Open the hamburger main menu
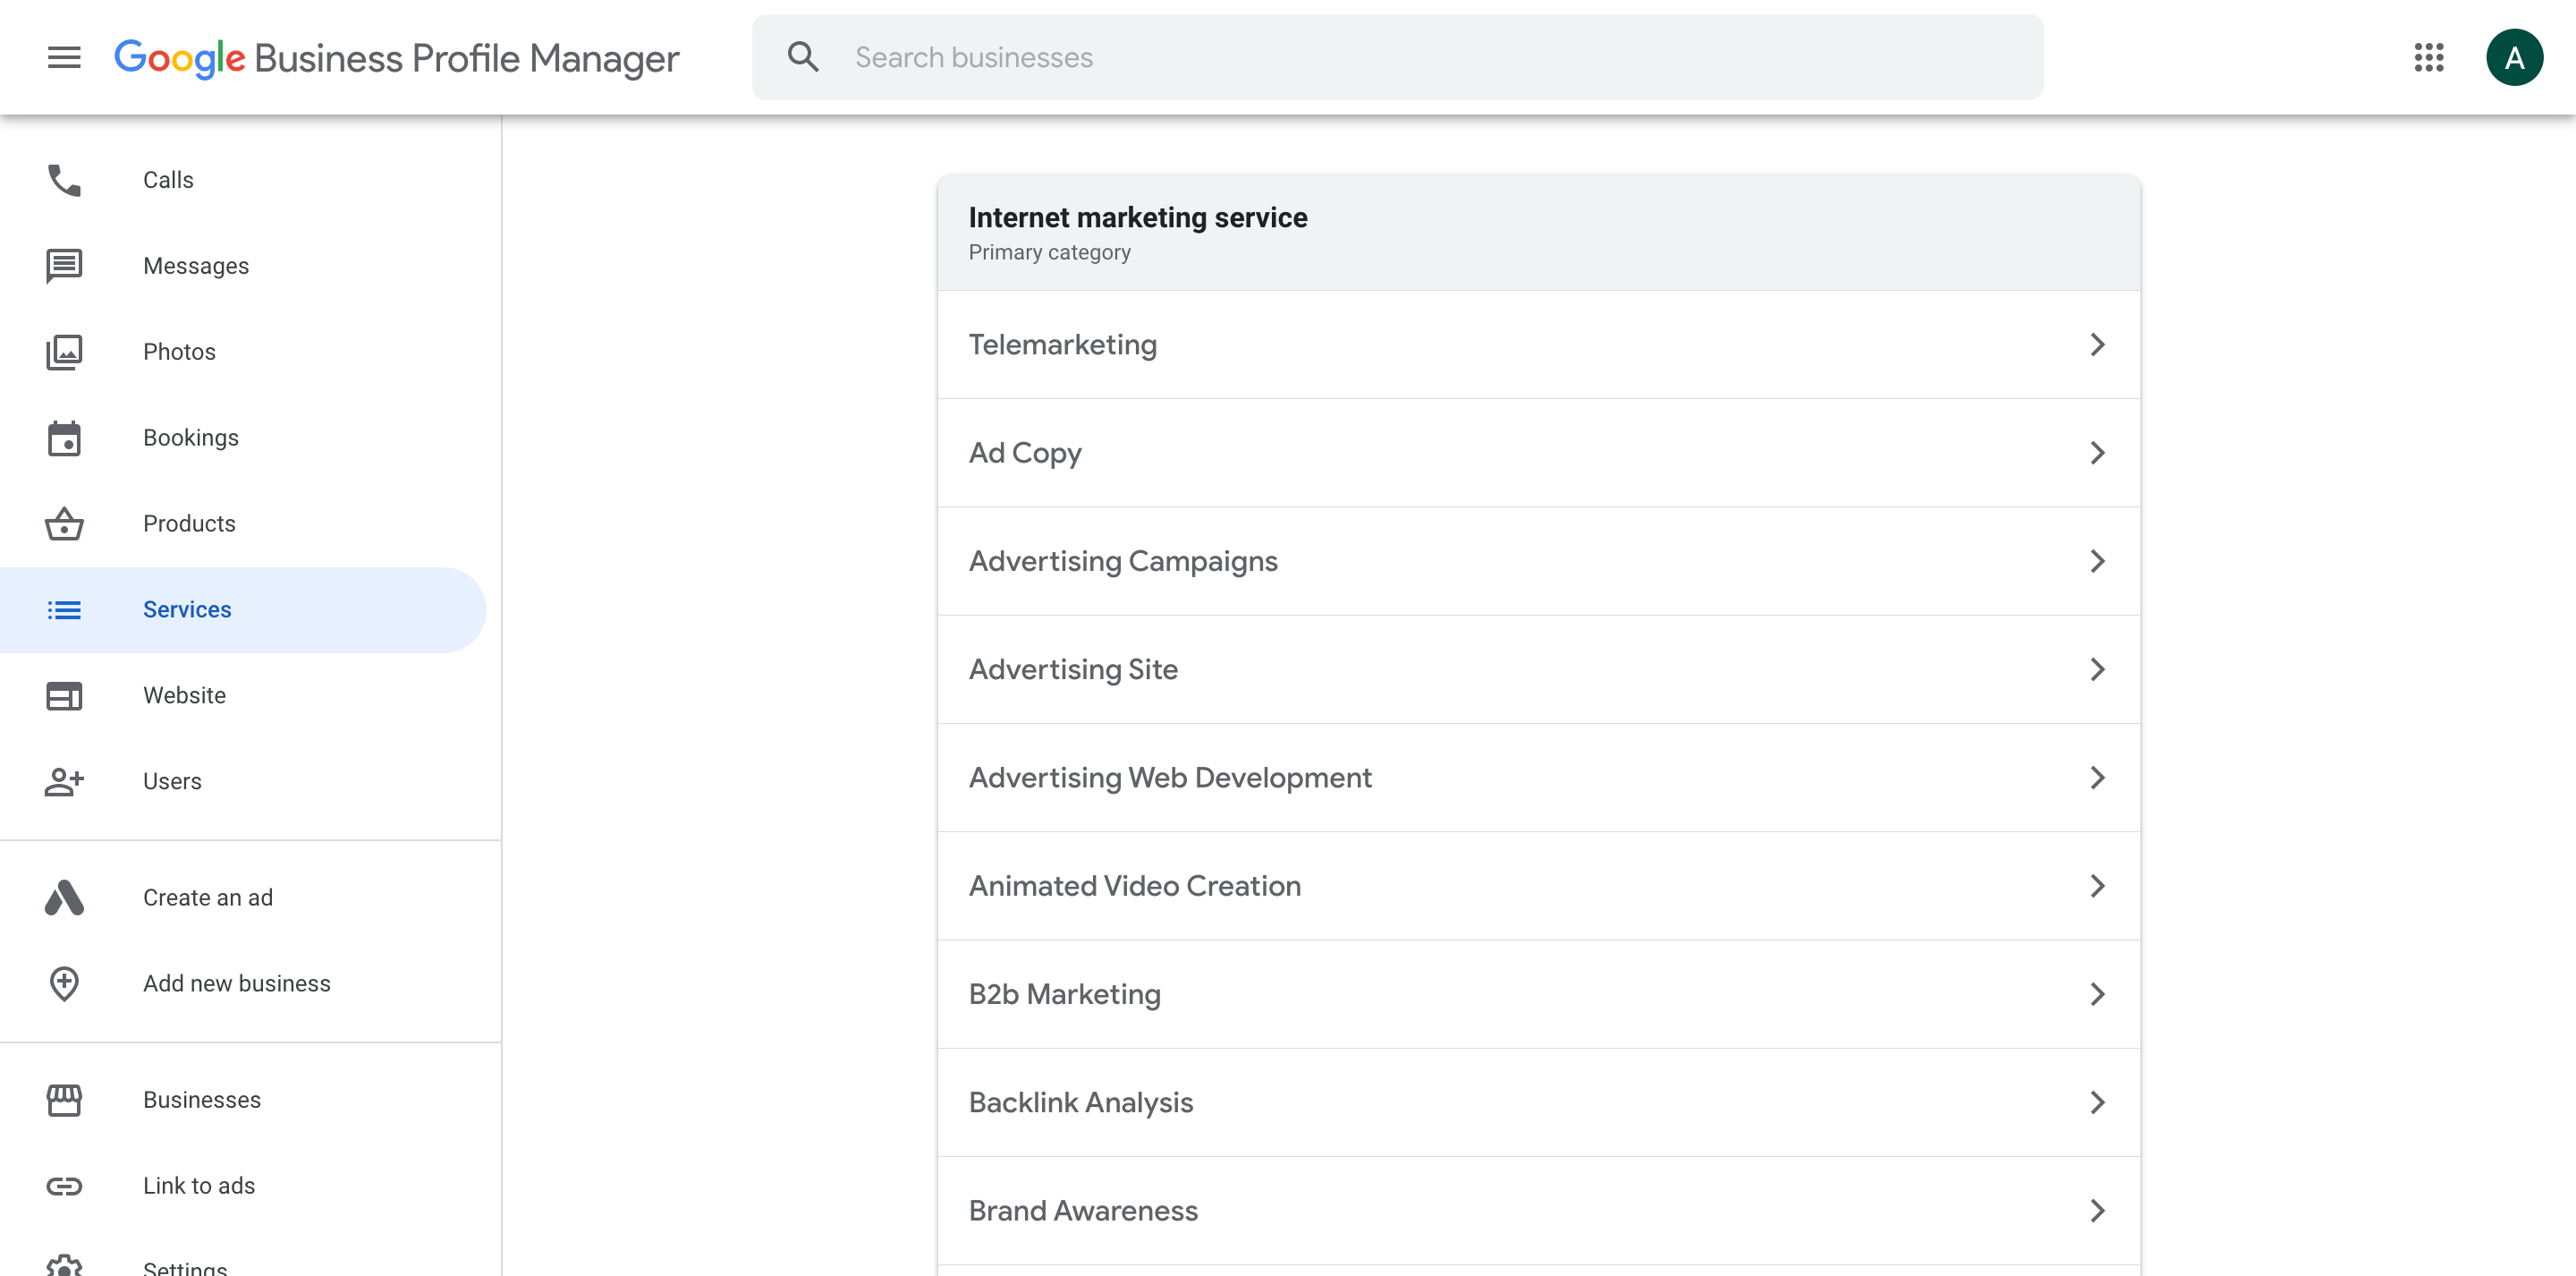The width and height of the screenshot is (2576, 1276). click(x=64, y=57)
